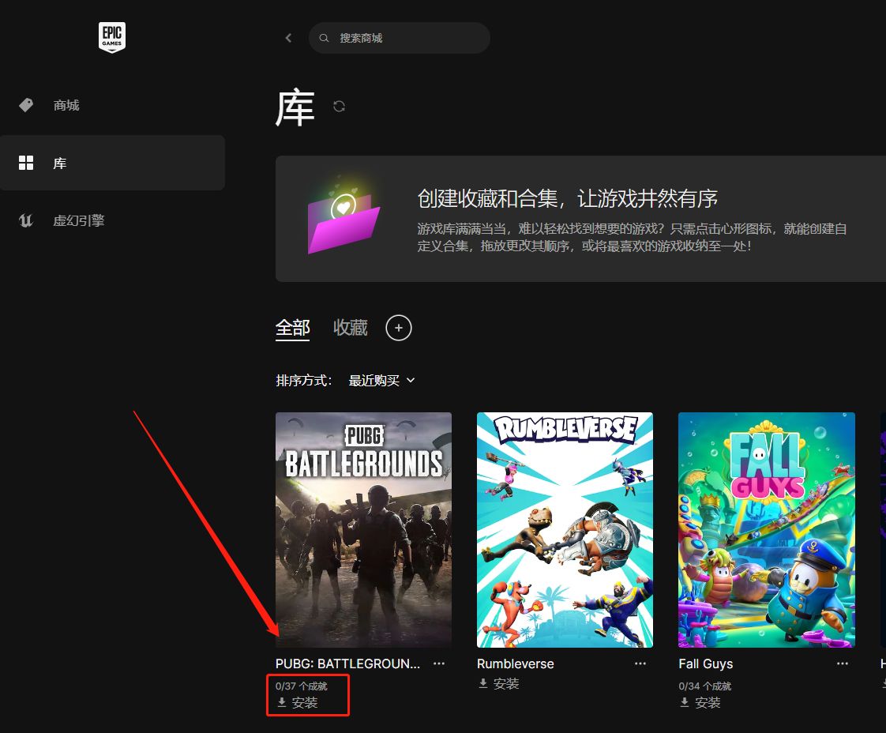
Task: Click the download icon under Rumbleverse
Action: pyautogui.click(x=483, y=683)
